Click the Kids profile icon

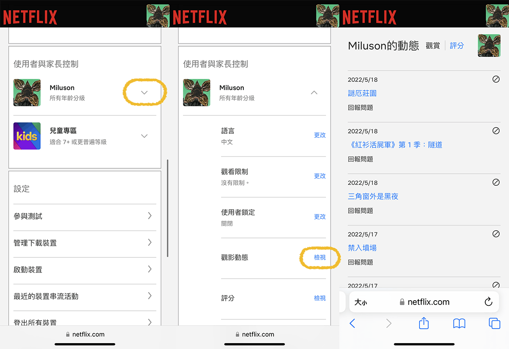tap(27, 136)
